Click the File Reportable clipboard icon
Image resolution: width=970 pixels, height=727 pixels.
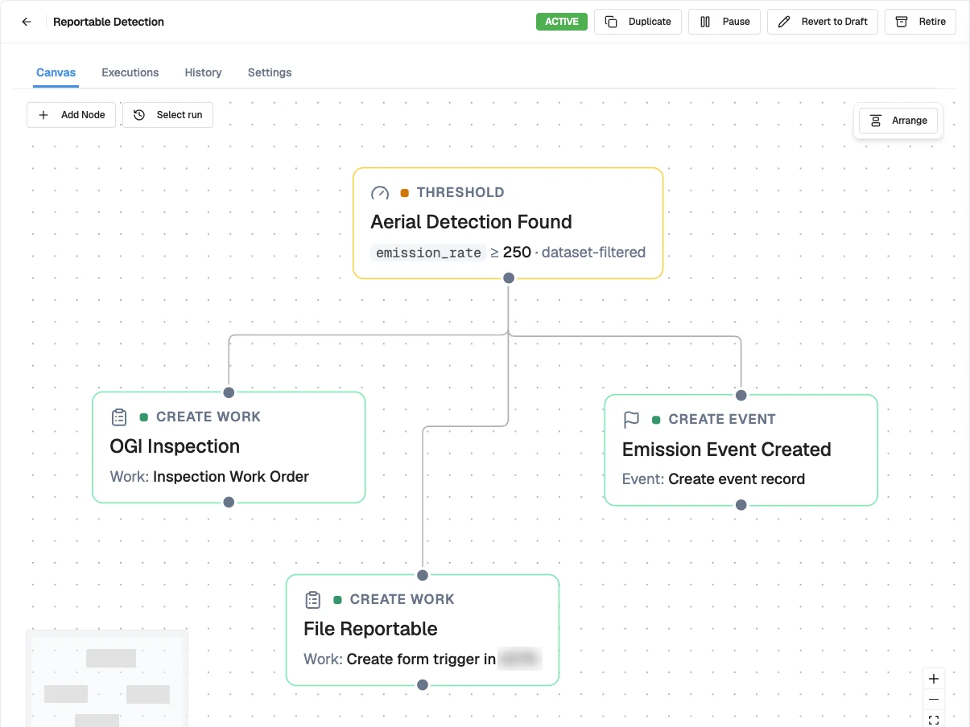coord(313,600)
